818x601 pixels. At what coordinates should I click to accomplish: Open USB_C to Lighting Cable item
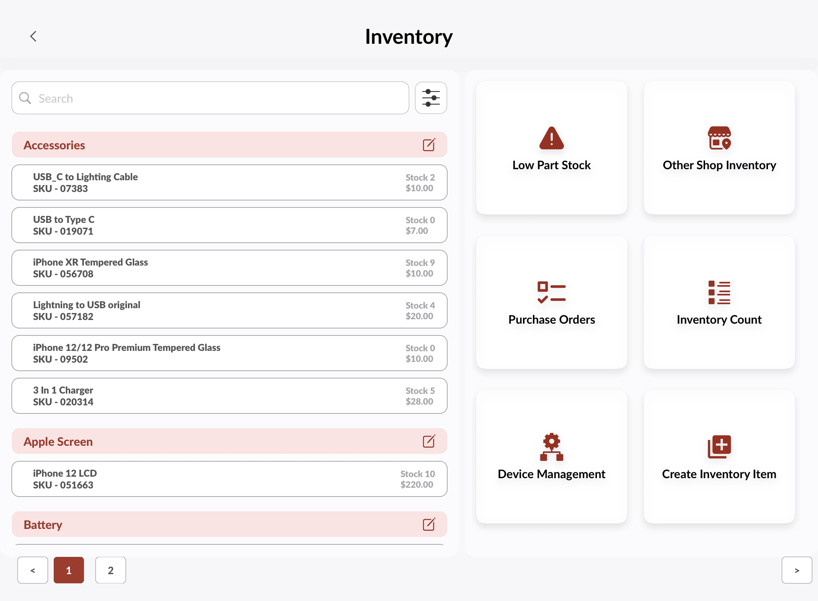point(229,182)
